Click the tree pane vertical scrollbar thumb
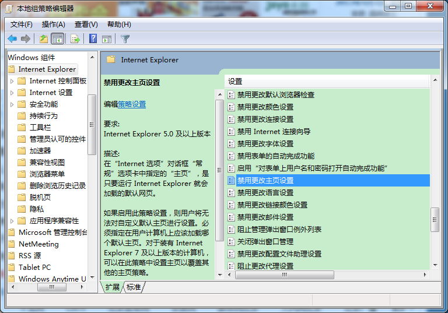448x313 pixels. [92, 125]
